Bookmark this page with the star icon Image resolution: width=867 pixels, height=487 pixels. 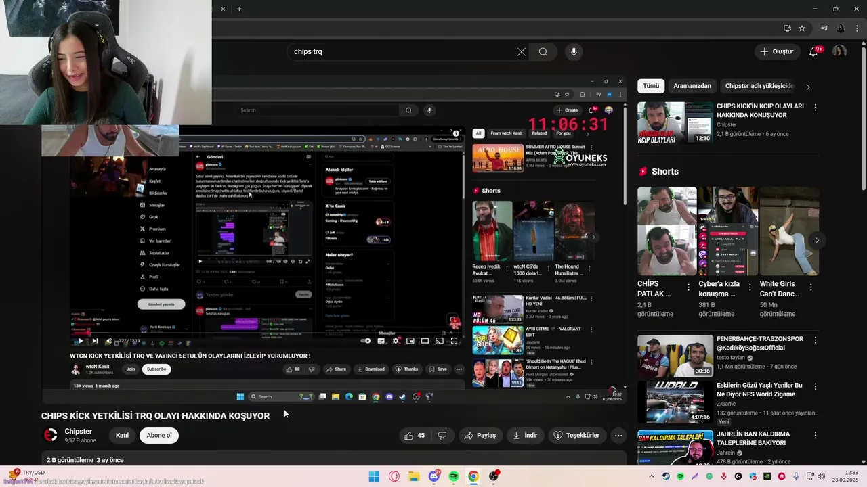pos(802,28)
